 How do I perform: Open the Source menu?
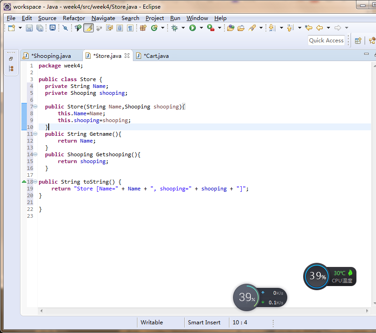click(x=47, y=18)
